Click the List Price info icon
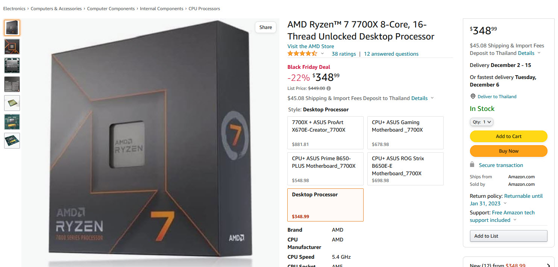558x267 pixels. 328,88
